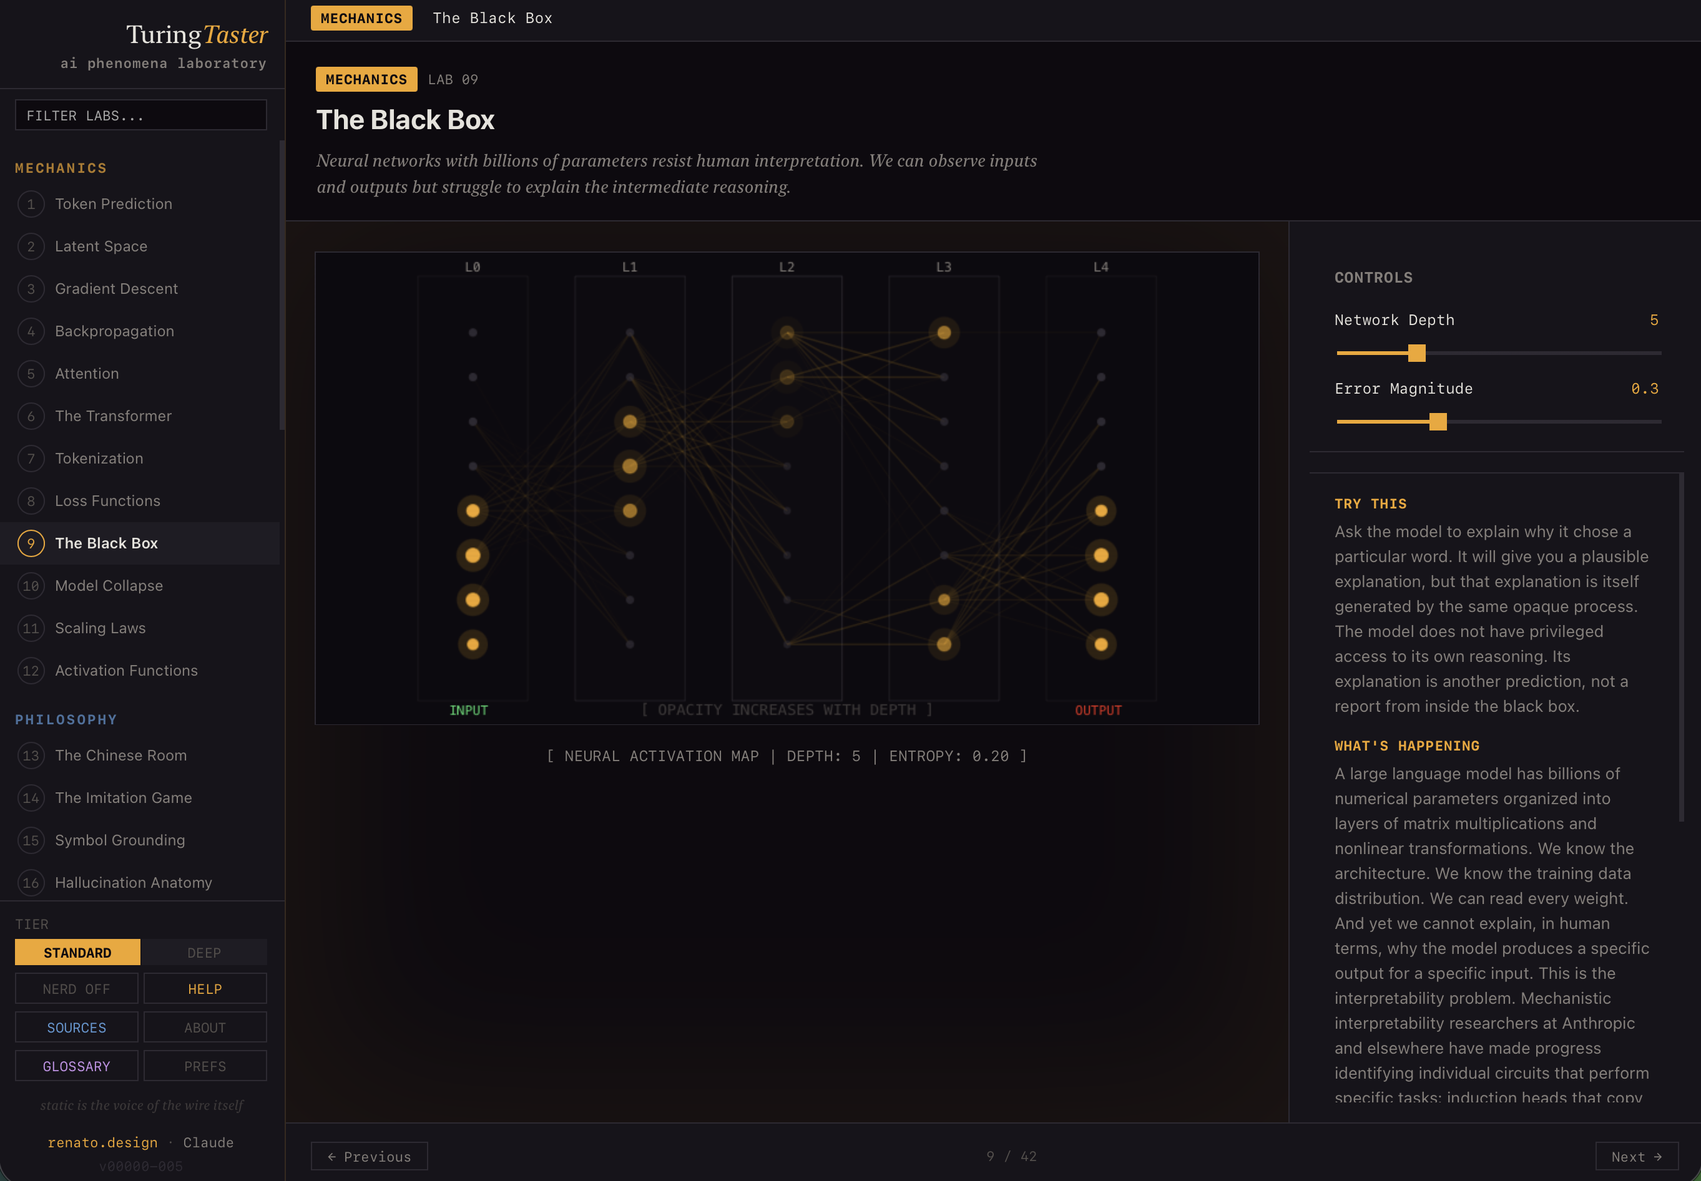Viewport: 1701px width, 1181px height.
Task: Open the renato.design link
Action: [x=103, y=1142]
